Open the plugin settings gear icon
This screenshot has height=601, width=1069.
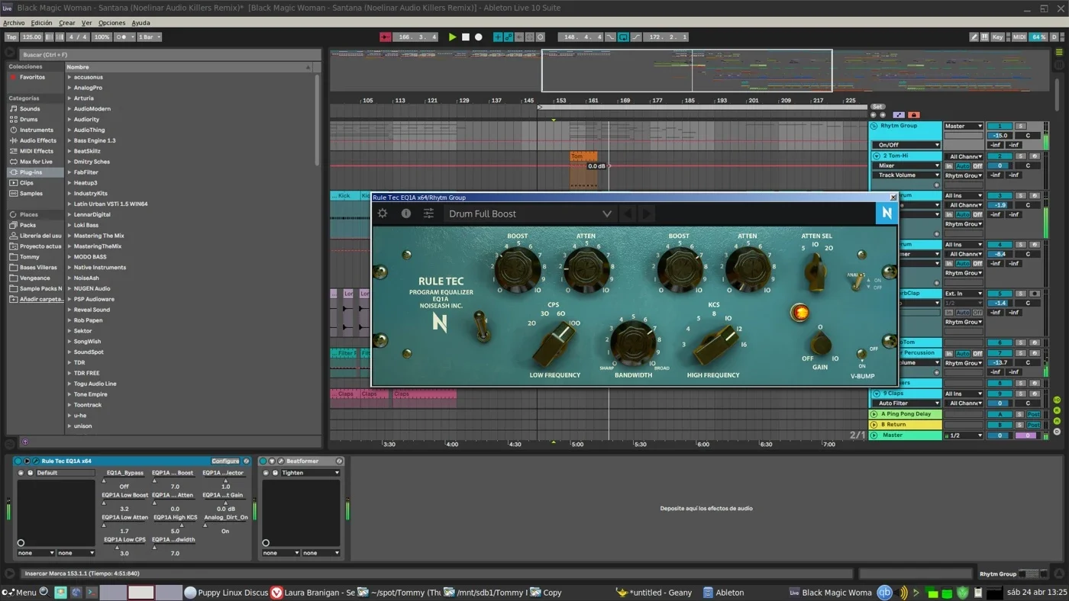[383, 214]
